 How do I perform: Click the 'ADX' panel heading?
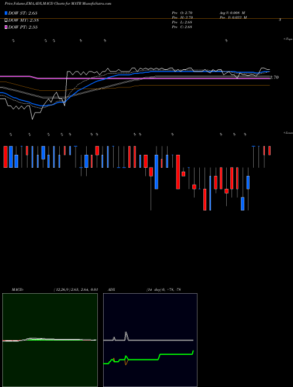[x=111, y=290]
